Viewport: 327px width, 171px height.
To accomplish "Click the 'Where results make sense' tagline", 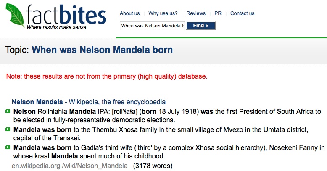I will click(56, 27).
